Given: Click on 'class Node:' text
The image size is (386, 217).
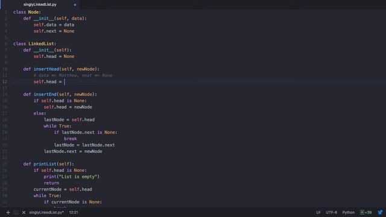Looking at the screenshot, I should pyautogui.click(x=27, y=12).
